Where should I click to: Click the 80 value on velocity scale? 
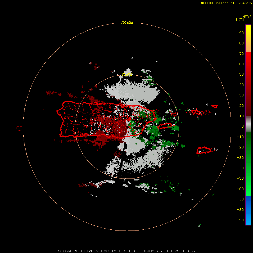[241, 43]
